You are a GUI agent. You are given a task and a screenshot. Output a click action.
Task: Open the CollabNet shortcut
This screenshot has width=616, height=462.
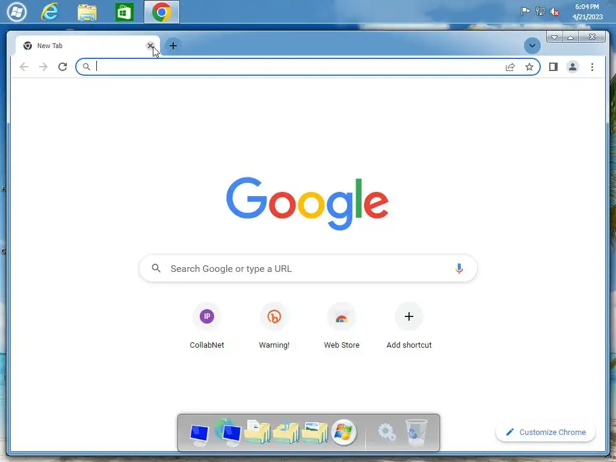click(207, 325)
